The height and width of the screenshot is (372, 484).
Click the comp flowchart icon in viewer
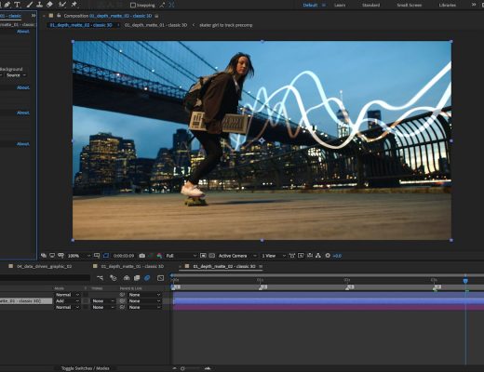pyautogui.click(x=318, y=256)
